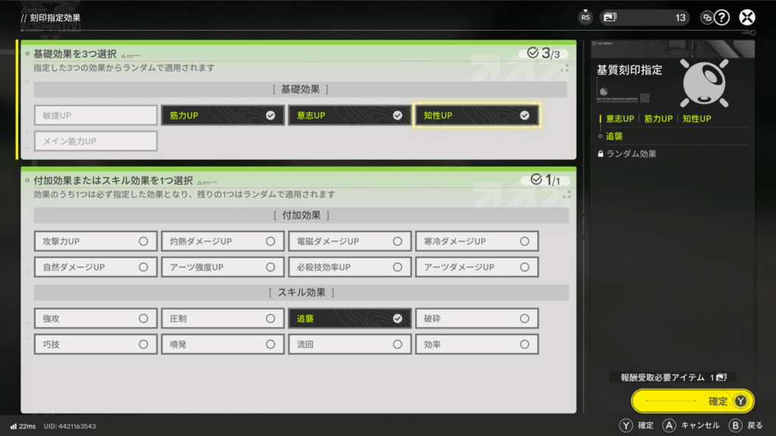Toggle off the 知性UP option
This screenshot has width=776, height=436.
point(477,115)
